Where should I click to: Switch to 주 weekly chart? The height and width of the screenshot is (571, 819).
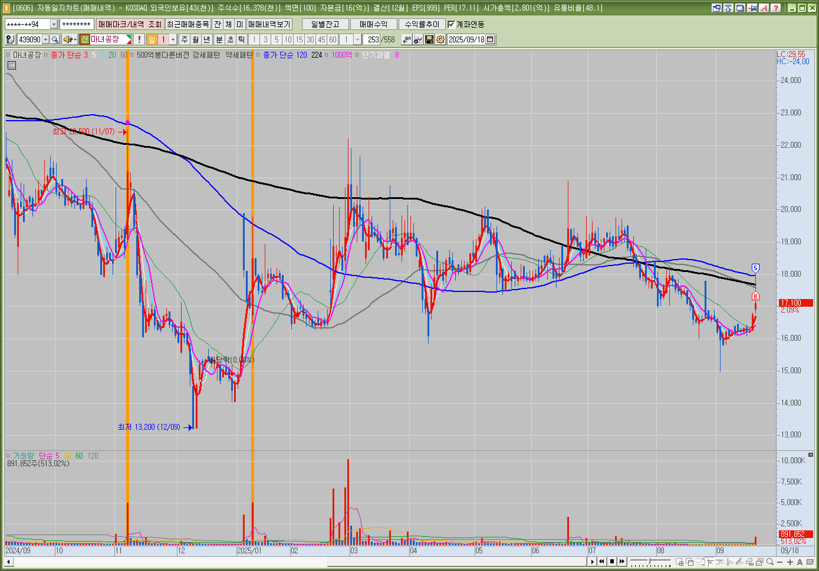pos(185,39)
